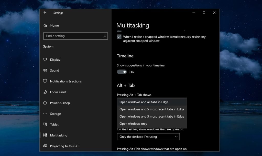Select the Display icon in the sidebar
262x156 pixels.
tap(45, 59)
